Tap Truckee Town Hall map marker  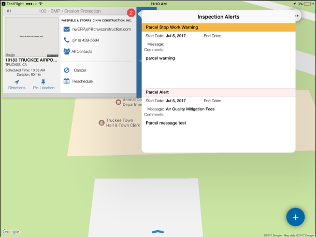tap(101, 123)
